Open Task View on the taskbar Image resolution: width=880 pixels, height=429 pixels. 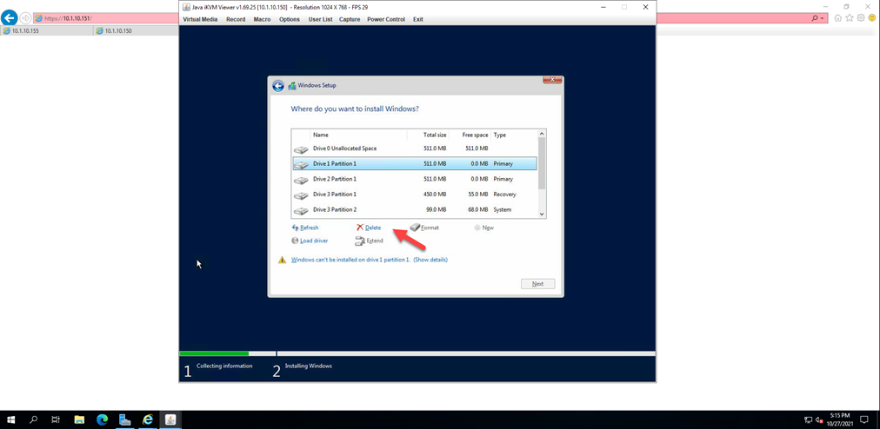[56, 419]
